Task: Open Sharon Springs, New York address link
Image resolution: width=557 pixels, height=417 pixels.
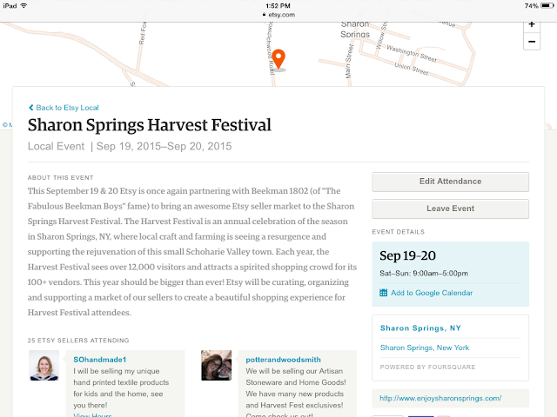Action: click(425, 347)
